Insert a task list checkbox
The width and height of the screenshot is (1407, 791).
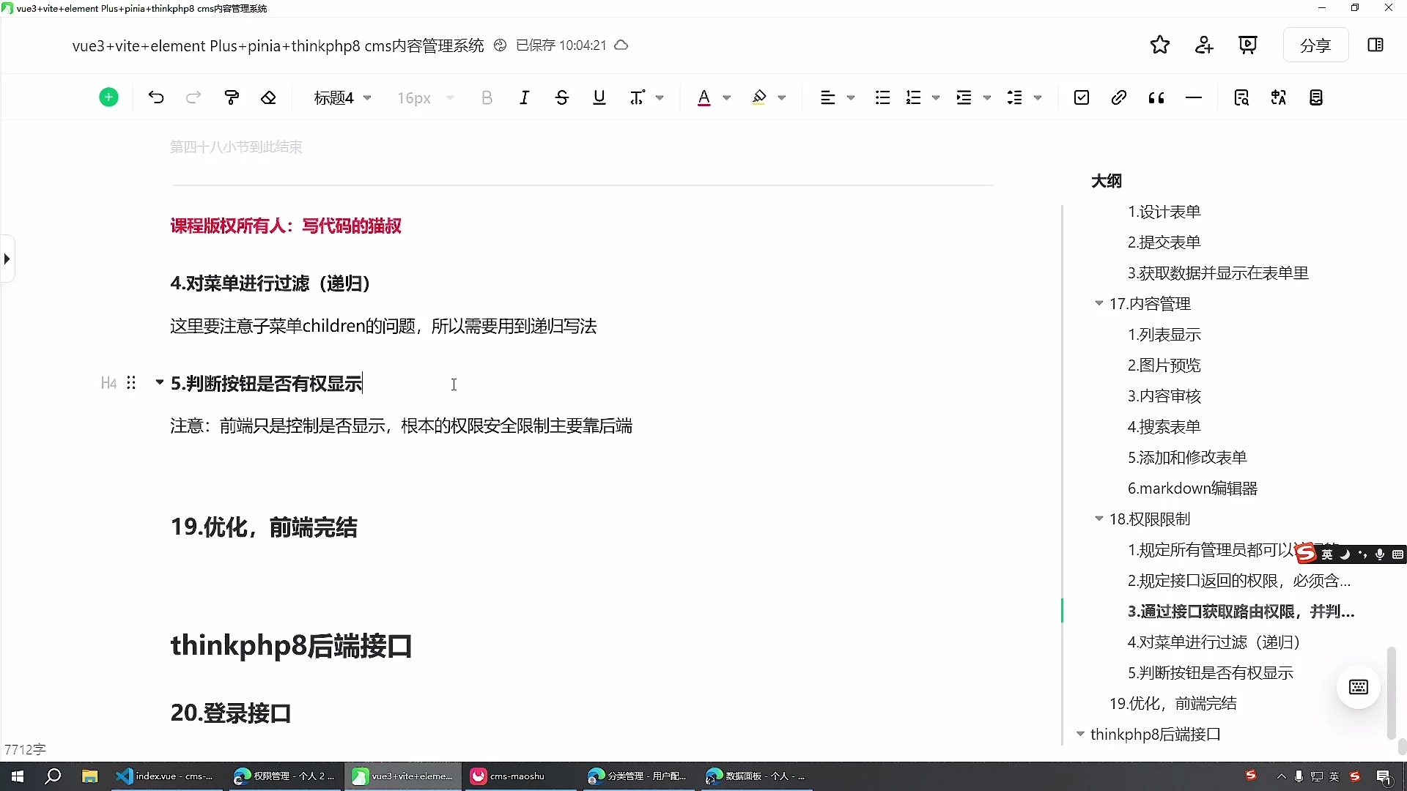[1082, 97]
